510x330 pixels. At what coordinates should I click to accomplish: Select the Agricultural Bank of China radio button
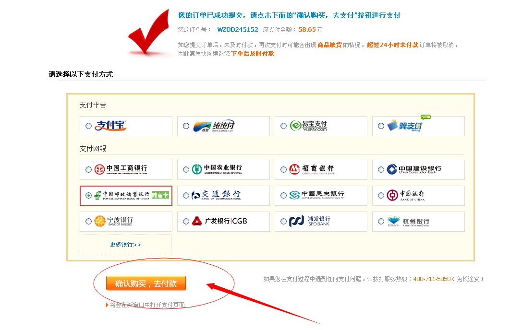click(x=186, y=170)
